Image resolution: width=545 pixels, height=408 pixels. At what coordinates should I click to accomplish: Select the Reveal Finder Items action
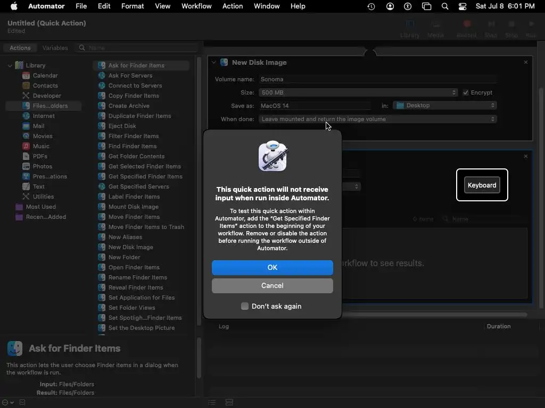pos(136,287)
